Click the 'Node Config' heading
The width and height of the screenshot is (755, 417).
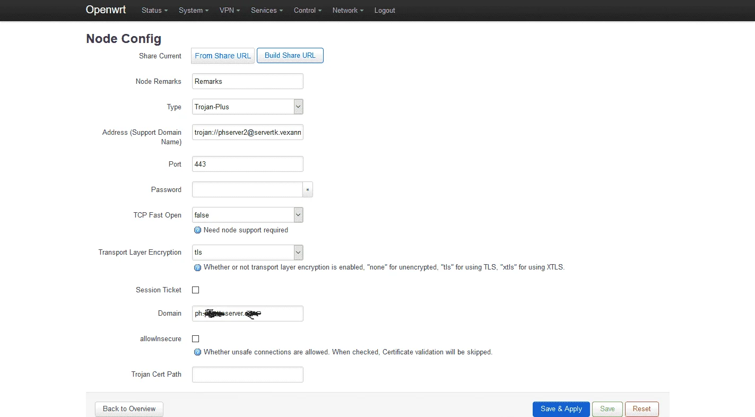coord(124,39)
